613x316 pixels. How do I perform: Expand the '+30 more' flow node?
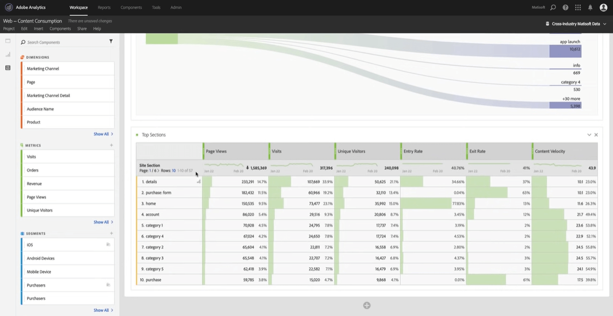click(565, 105)
